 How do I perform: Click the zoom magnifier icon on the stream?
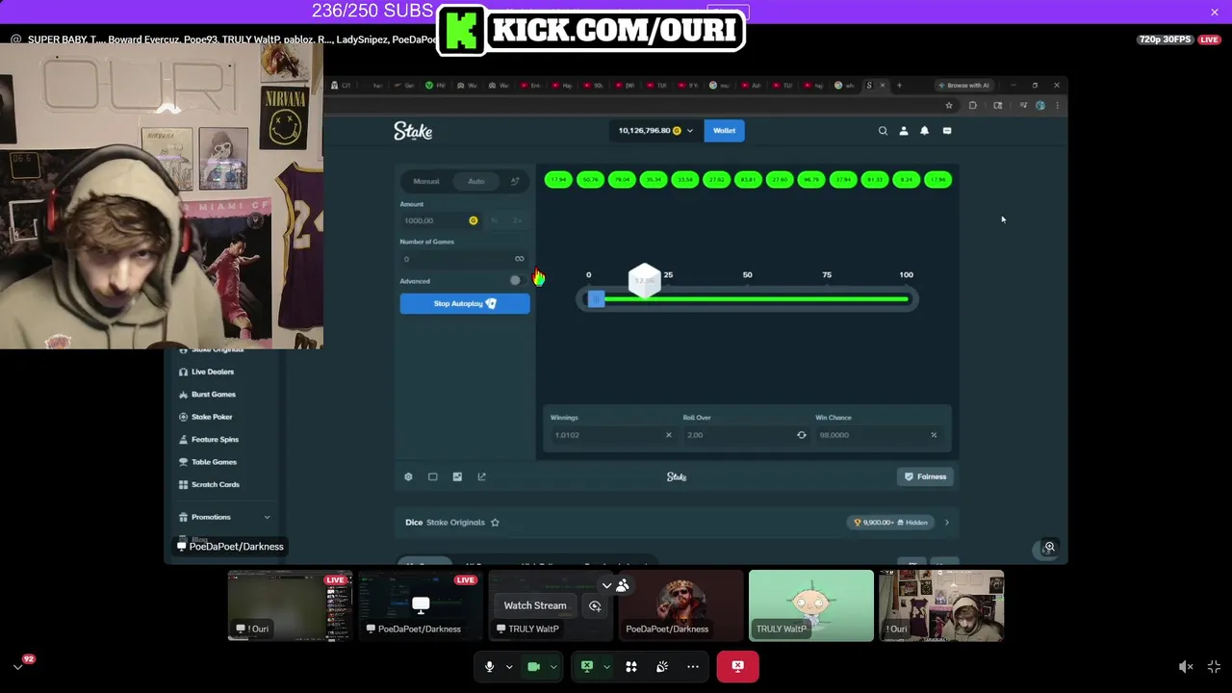coord(1050,547)
